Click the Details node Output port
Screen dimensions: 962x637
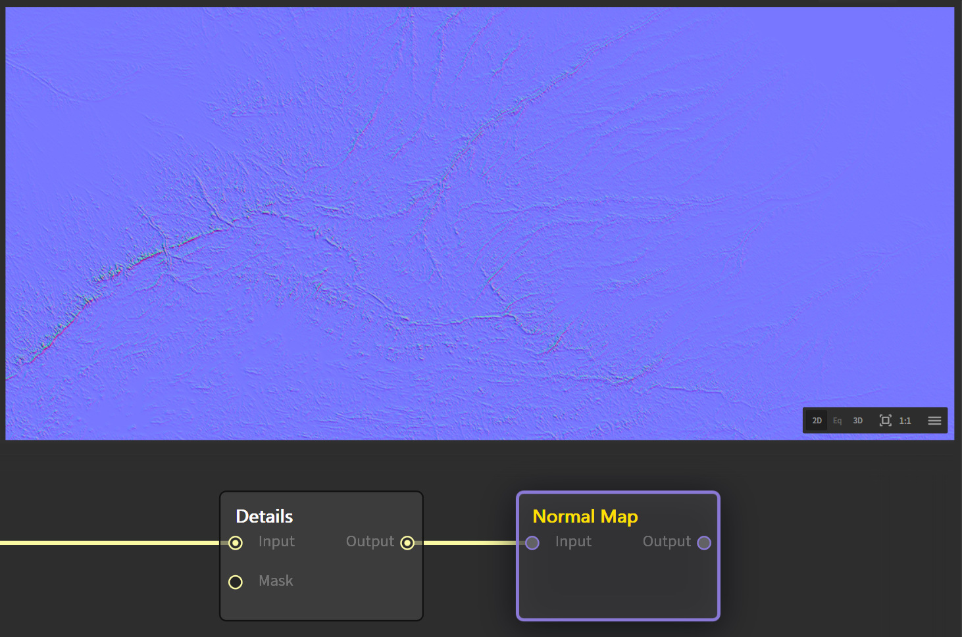[x=407, y=543]
